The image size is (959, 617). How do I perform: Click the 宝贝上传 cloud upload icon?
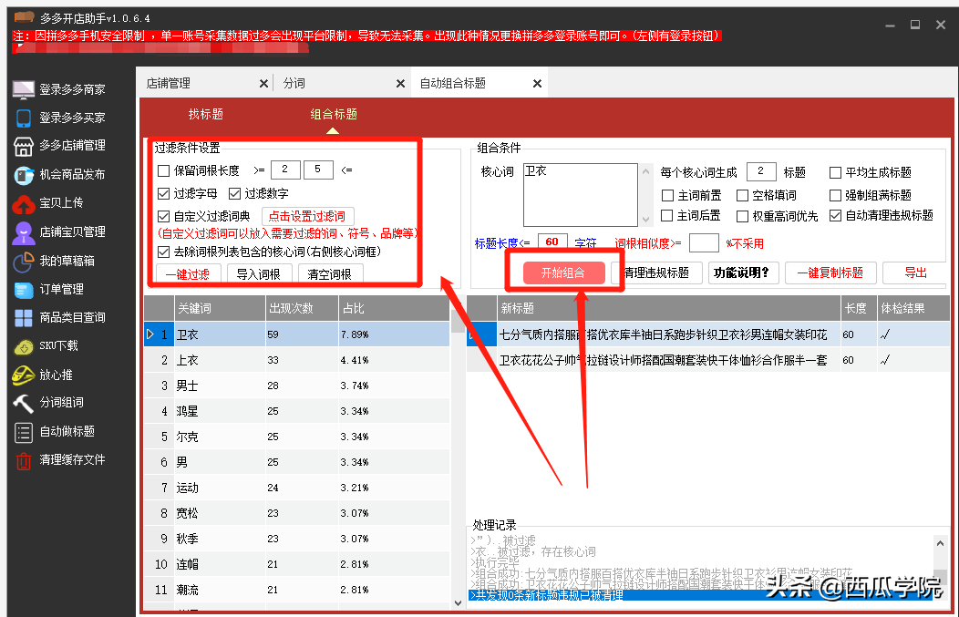[x=23, y=203]
